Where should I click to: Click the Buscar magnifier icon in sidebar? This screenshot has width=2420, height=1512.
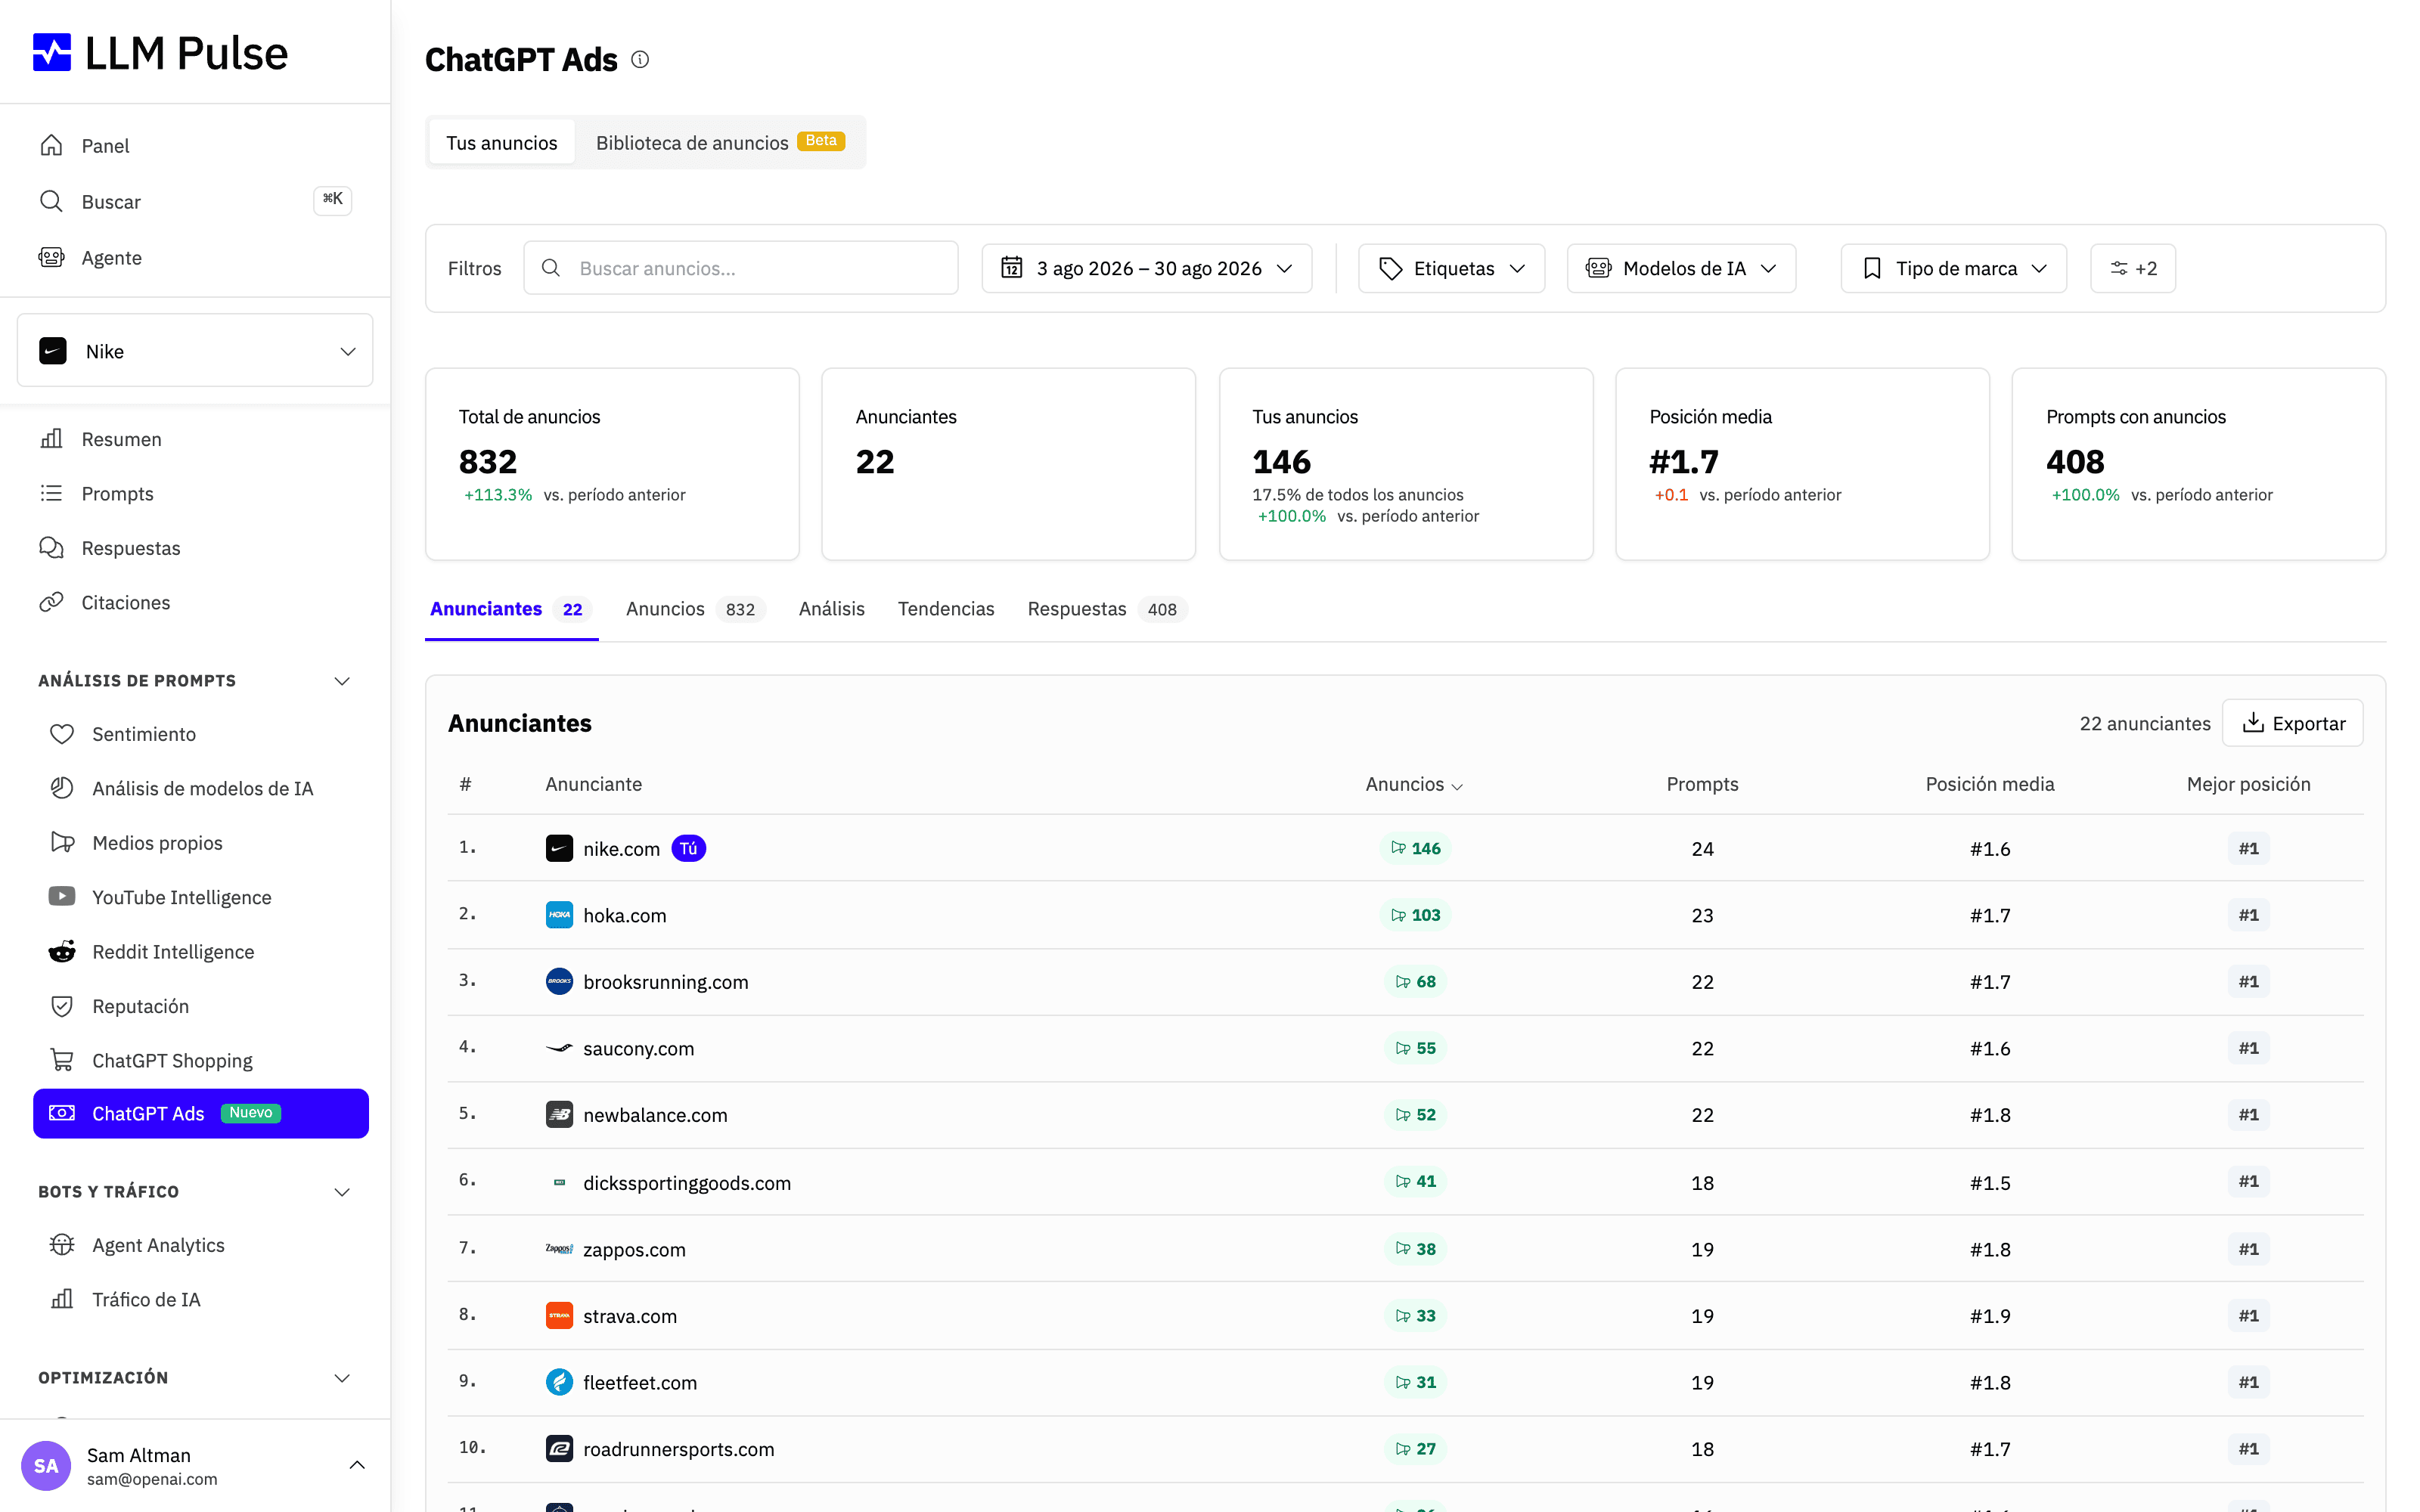point(51,201)
